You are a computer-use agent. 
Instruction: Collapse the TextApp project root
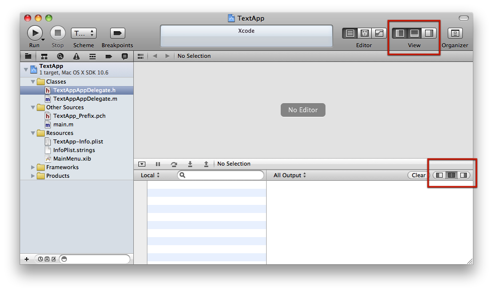pyautogui.click(x=26, y=69)
